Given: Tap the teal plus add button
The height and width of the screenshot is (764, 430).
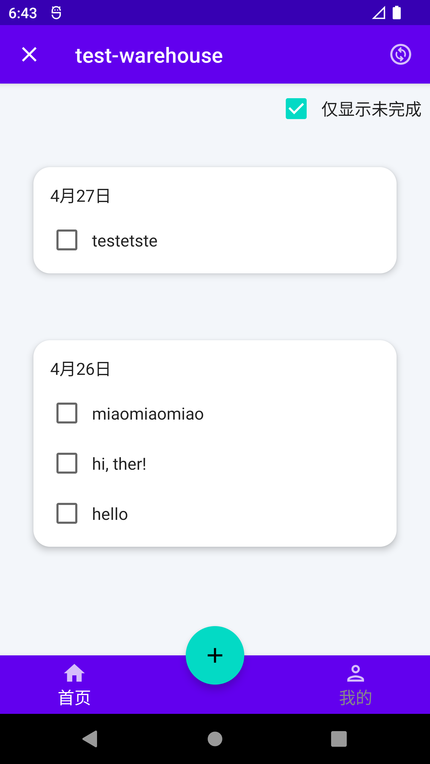Looking at the screenshot, I should (x=215, y=655).
